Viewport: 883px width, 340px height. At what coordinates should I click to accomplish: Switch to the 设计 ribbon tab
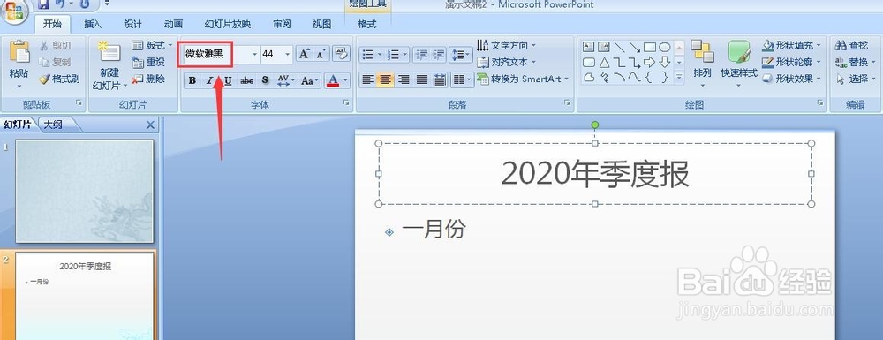click(x=133, y=24)
